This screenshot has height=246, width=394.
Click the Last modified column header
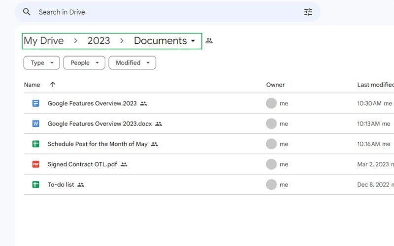pos(375,85)
